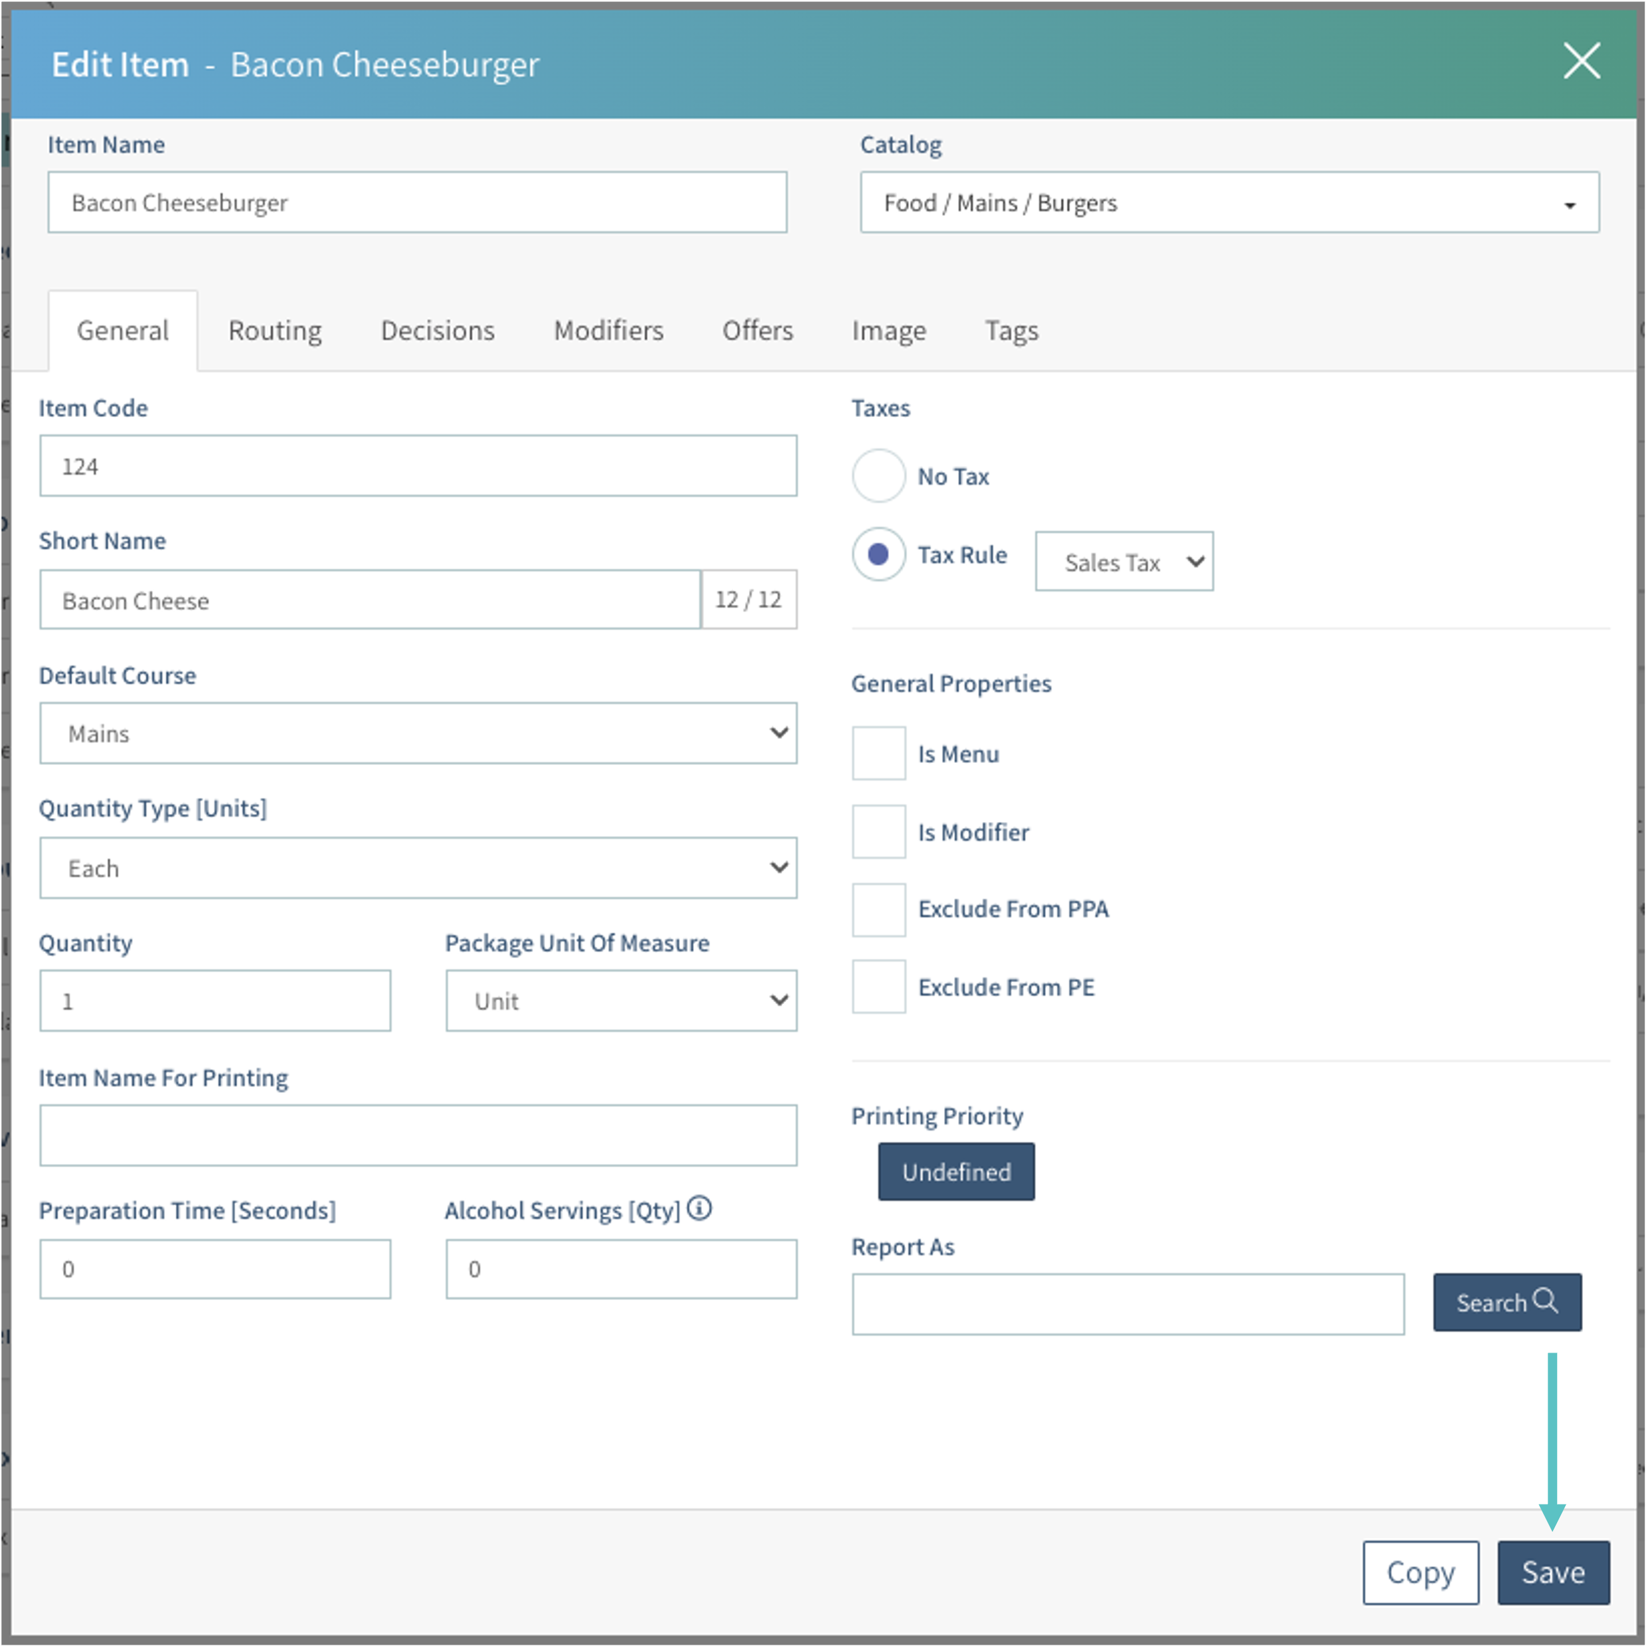
Task: Click the Alcohol Servings info icon
Action: click(x=699, y=1208)
